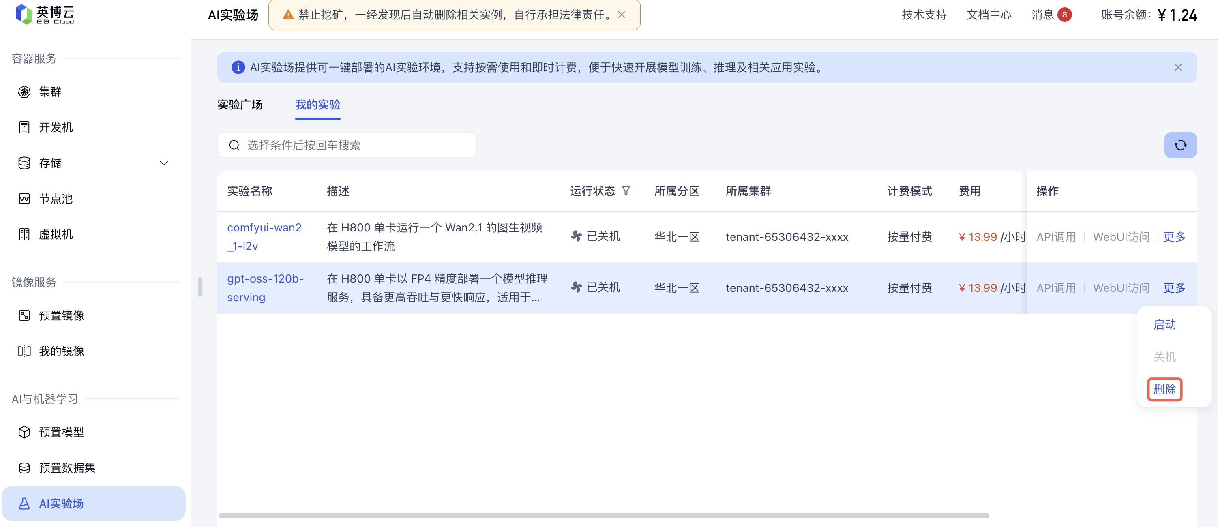The width and height of the screenshot is (1218, 527).
Task: Click the 运行状态 filter funnel icon
Action: tap(626, 191)
